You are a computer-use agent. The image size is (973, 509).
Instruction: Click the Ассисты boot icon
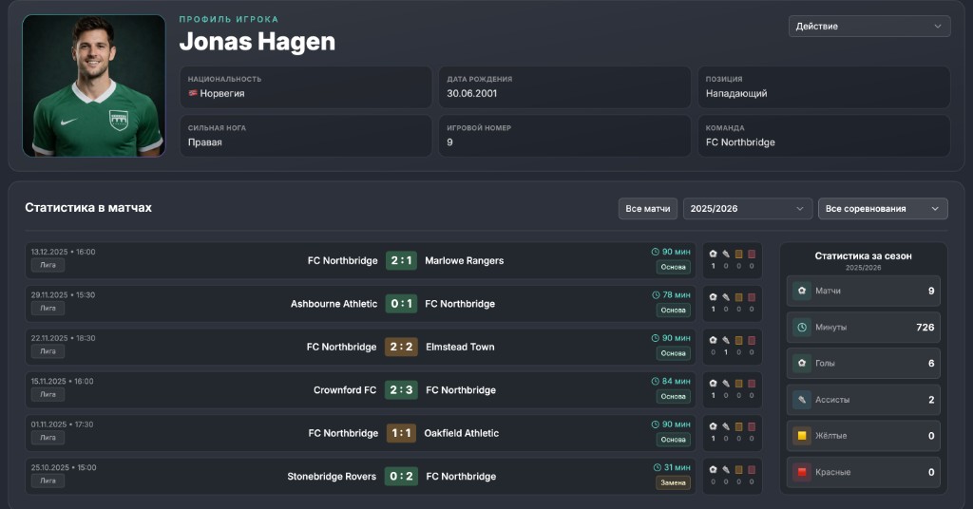coord(802,400)
